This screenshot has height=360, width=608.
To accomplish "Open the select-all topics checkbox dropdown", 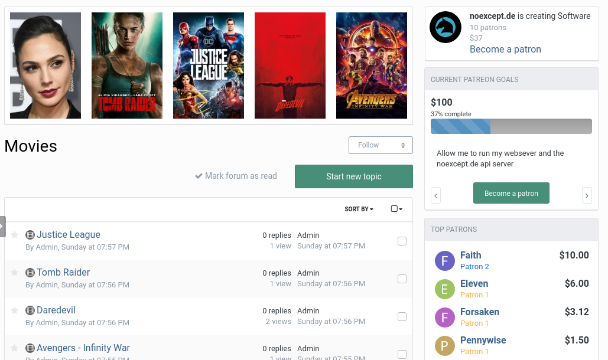I will (396, 209).
